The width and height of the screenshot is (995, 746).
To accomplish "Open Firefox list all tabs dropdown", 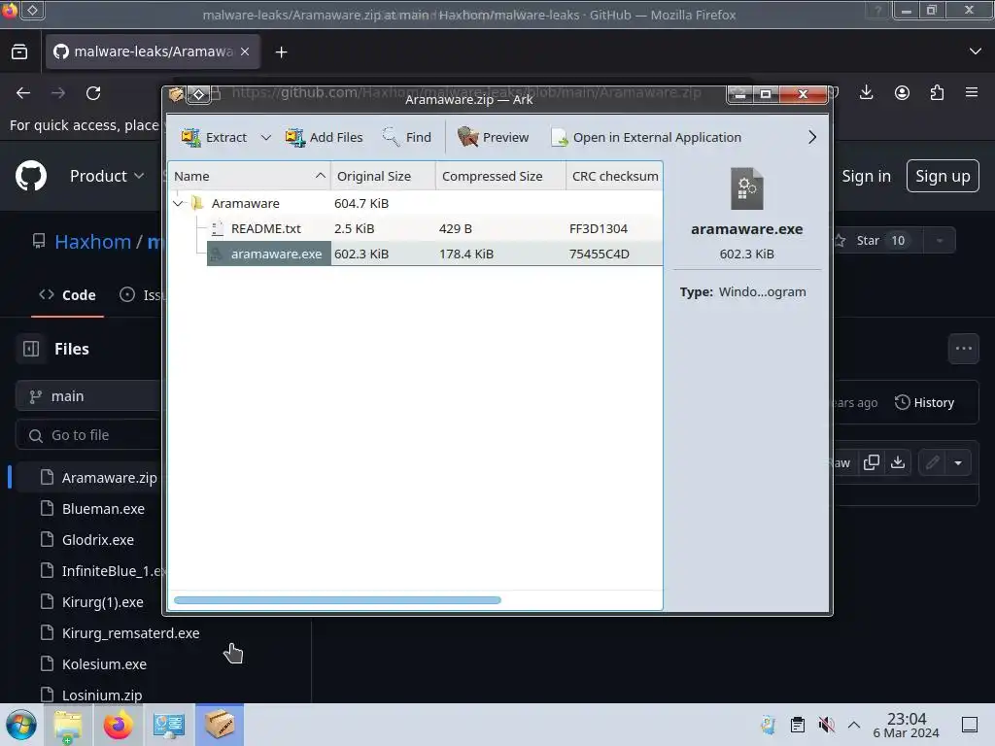I will click(x=976, y=51).
